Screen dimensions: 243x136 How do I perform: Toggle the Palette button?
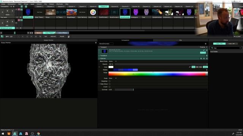pyautogui.click(x=205, y=67)
